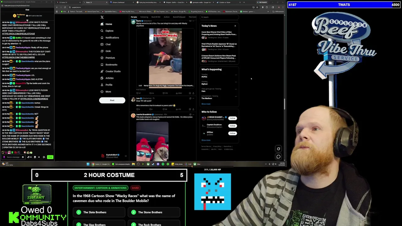Open options for Bigfoot trend
The height and width of the screenshot is (226, 402).
click(236, 82)
